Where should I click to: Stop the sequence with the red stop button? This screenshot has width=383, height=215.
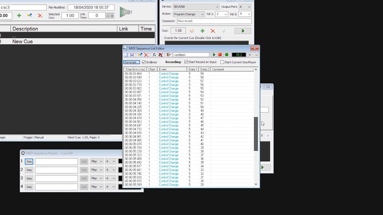(220, 55)
